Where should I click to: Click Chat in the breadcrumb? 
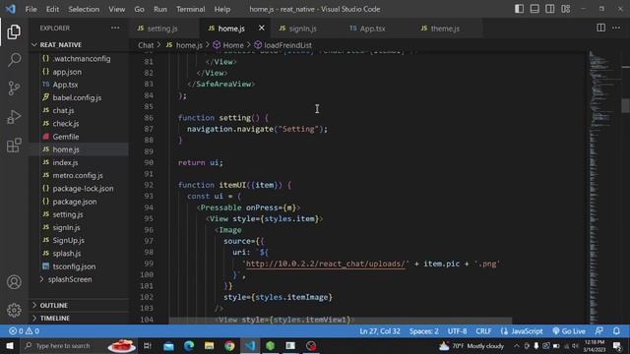click(x=146, y=45)
